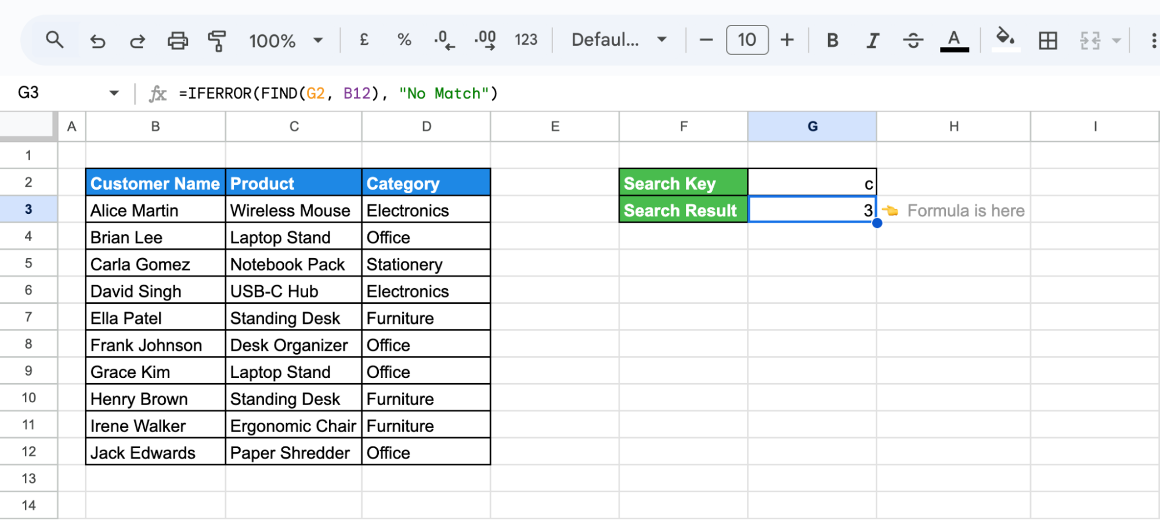The width and height of the screenshot is (1160, 520).
Task: Click the font size field showing 10
Action: tap(747, 40)
